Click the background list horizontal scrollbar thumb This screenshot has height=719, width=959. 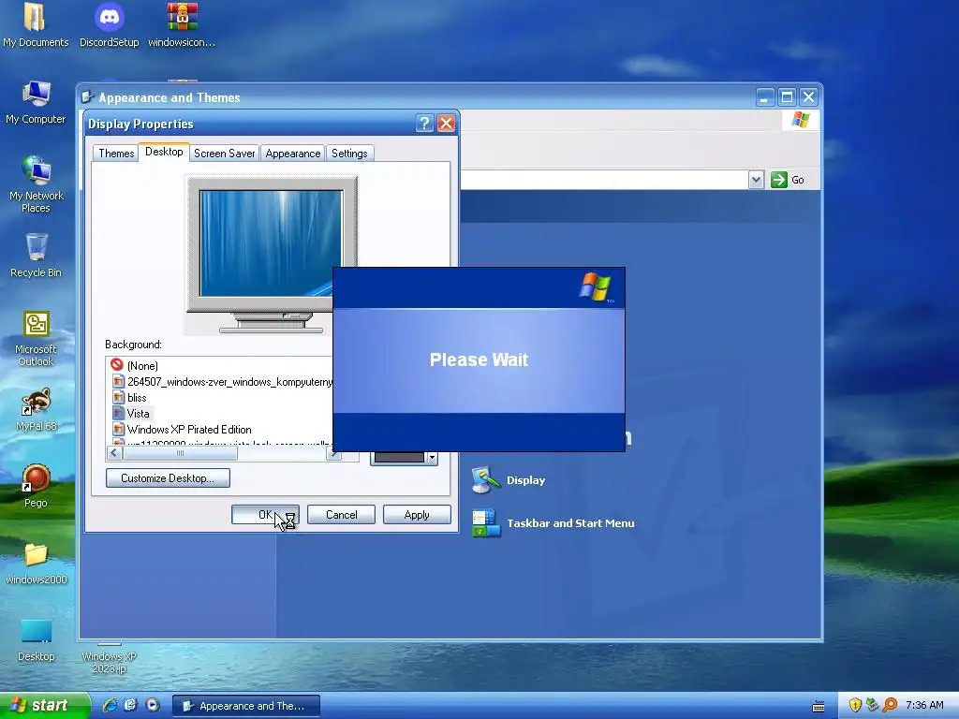[x=180, y=453]
